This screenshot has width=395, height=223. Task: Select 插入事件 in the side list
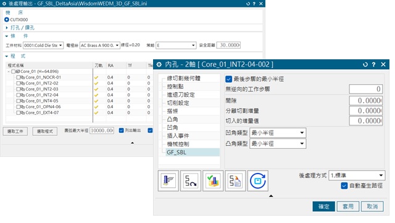click(178, 136)
